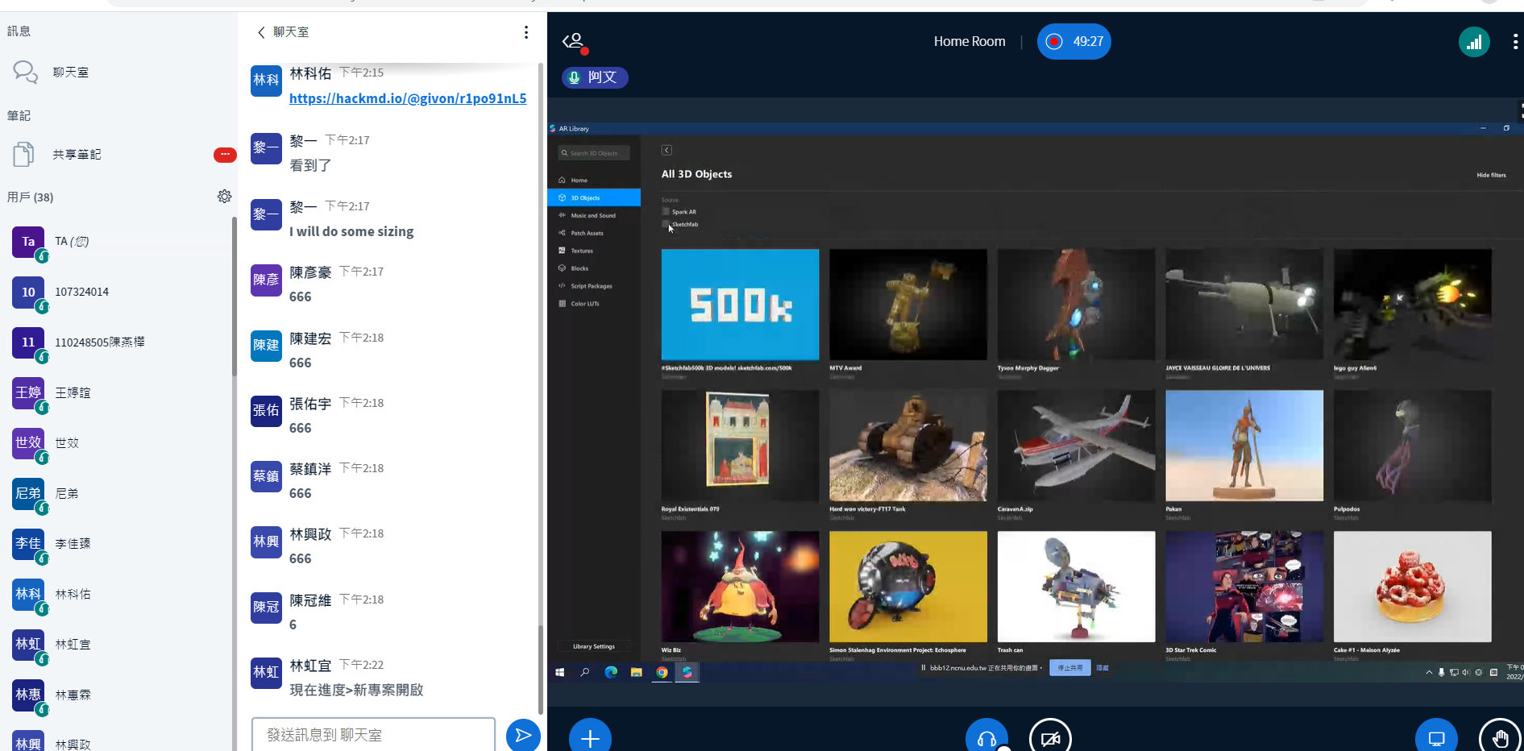Click the chat message input field

coord(373,734)
